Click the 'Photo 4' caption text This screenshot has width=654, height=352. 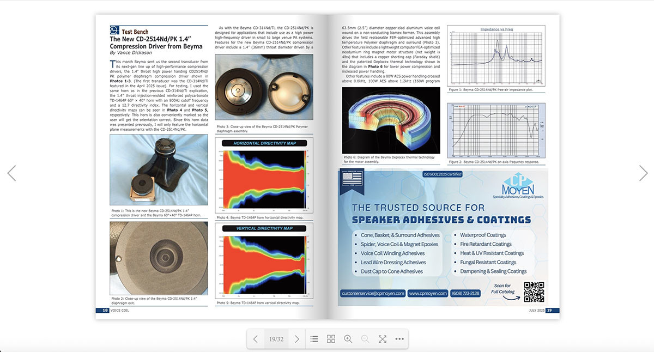point(260,217)
